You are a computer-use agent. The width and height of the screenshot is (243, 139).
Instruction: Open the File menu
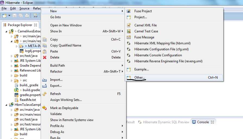pos(4,8)
